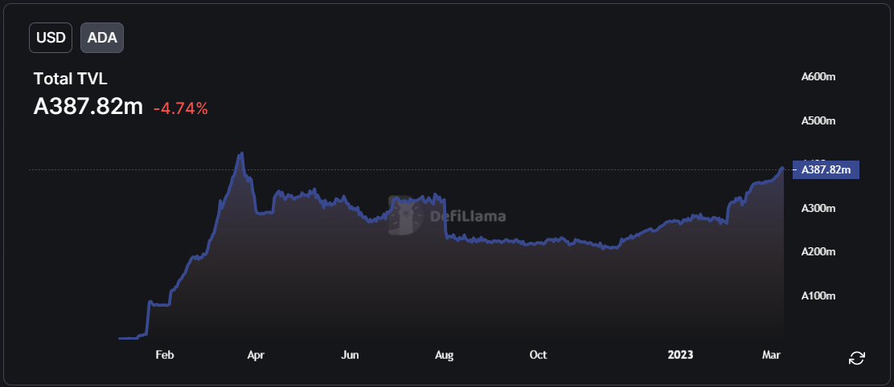This screenshot has width=894, height=387.
Task: Click the A200m axis label
Action: (x=818, y=251)
